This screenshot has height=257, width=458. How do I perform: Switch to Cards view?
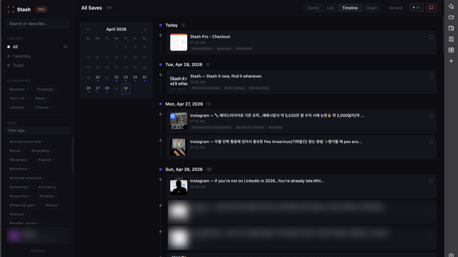click(x=313, y=8)
